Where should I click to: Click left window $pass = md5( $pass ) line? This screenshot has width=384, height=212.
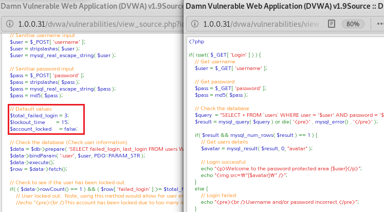pos(36,96)
